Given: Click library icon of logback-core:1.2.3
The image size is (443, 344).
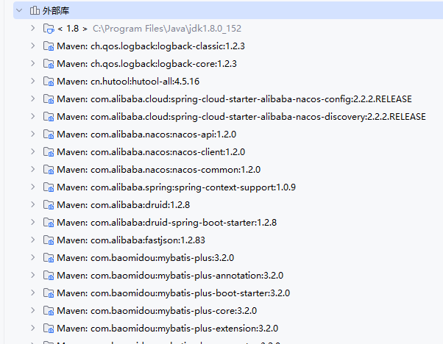Looking at the screenshot, I should click(49, 64).
